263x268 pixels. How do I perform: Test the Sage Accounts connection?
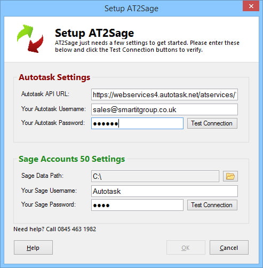[x=212, y=205]
